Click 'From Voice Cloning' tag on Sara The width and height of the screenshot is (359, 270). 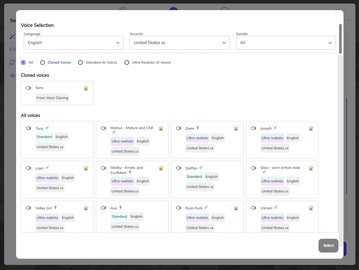(52, 98)
